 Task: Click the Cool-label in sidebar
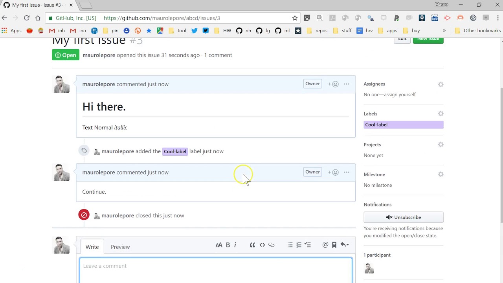click(404, 125)
